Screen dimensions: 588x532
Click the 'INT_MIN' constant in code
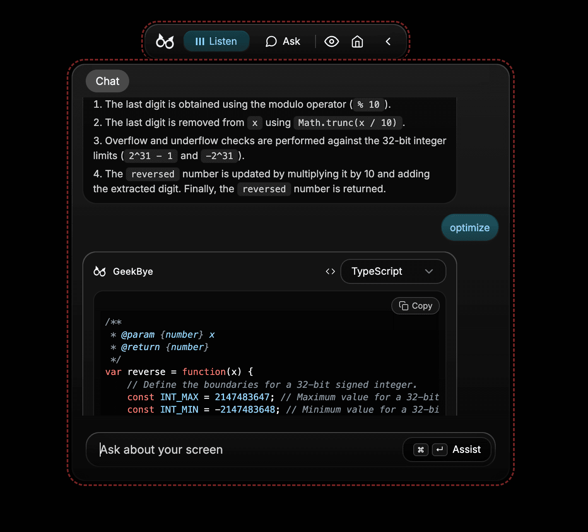pyautogui.click(x=179, y=409)
